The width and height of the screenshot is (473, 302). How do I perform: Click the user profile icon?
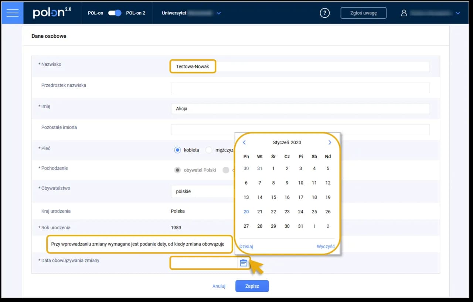404,13
